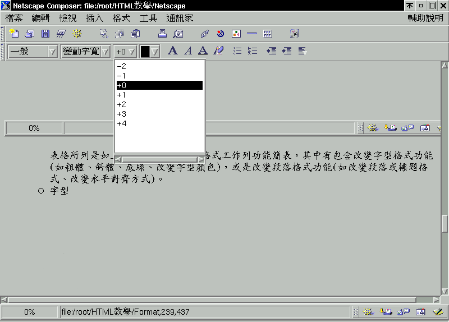Click the Check Spelling icon

tap(294, 34)
